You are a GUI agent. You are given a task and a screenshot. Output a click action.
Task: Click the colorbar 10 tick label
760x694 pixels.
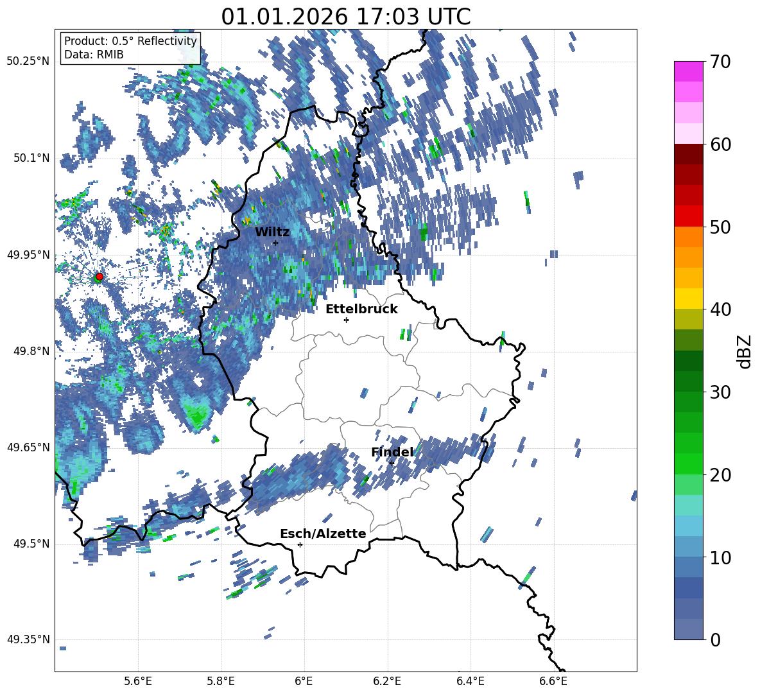(x=721, y=557)
